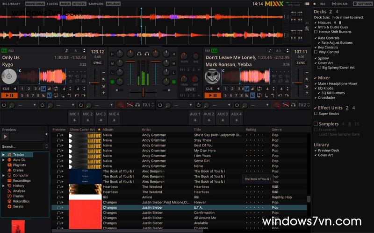Toggle WAVEFORMS in top bar
This screenshot has height=233, width=374.
click(x=35, y=4)
